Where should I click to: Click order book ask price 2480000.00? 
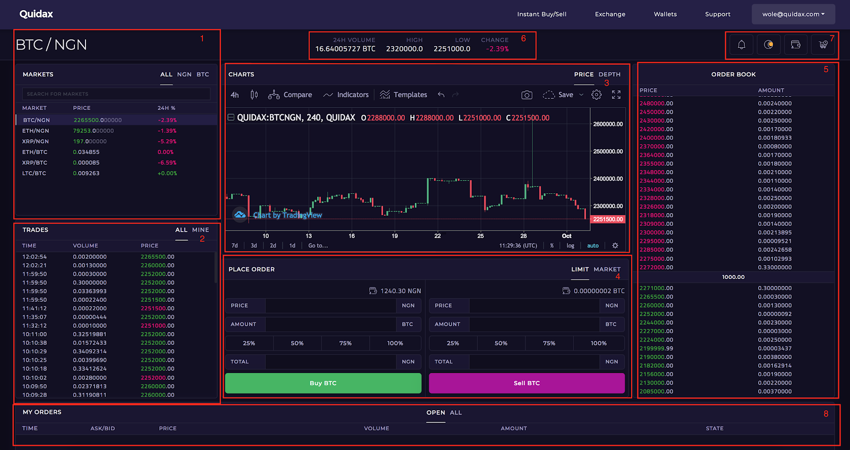tap(656, 104)
